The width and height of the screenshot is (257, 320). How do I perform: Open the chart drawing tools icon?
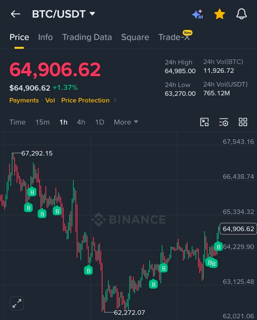(x=204, y=122)
